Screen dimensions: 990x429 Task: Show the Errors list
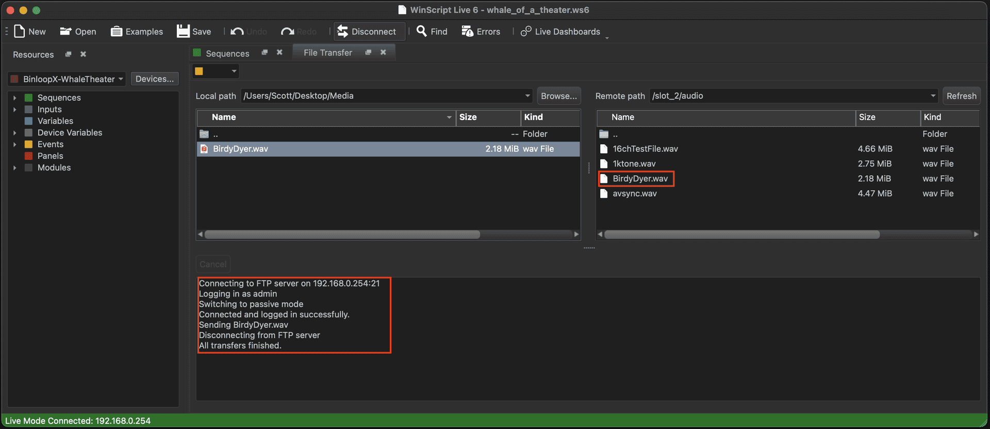pos(468,31)
